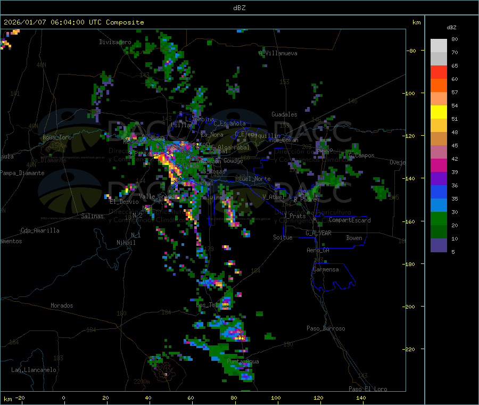Click the C_Española place label
Screen dimensions: 479x405
click(230, 123)
